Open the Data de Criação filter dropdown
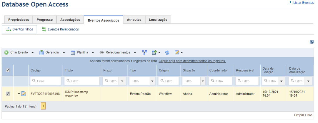 pyautogui.click(x=281, y=81)
